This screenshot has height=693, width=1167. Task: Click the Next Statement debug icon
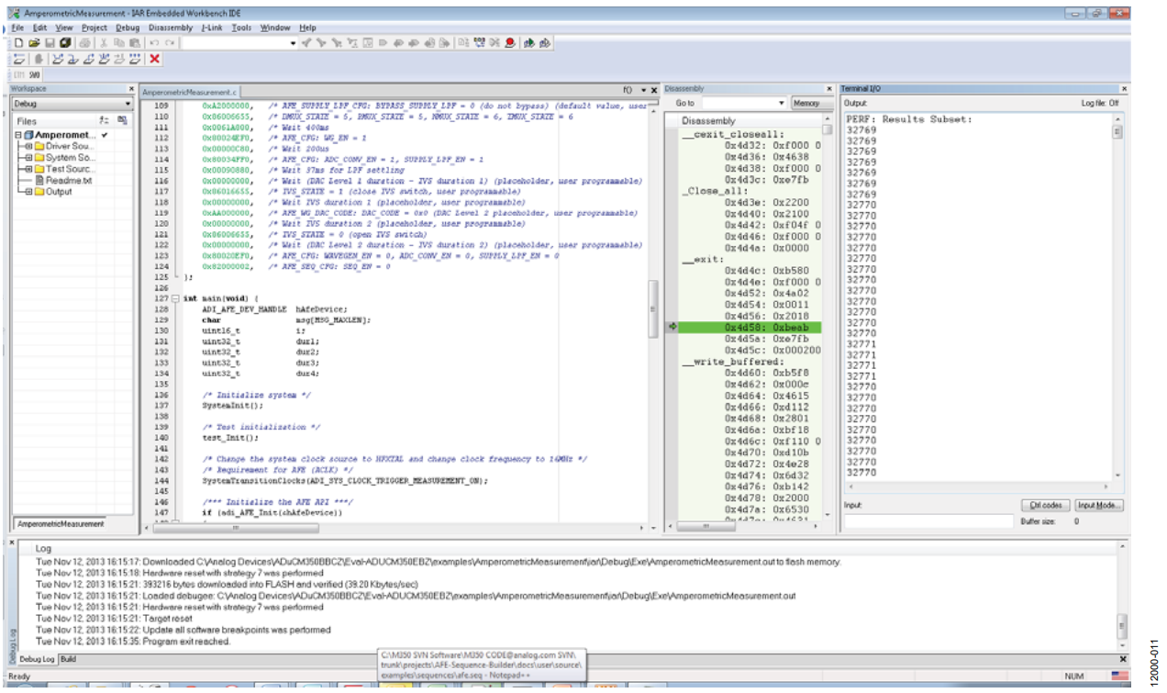click(103, 59)
